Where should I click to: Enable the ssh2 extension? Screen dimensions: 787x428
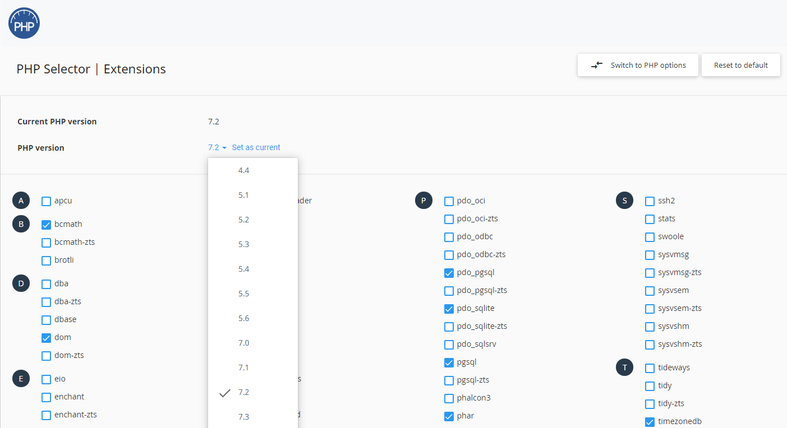point(650,201)
